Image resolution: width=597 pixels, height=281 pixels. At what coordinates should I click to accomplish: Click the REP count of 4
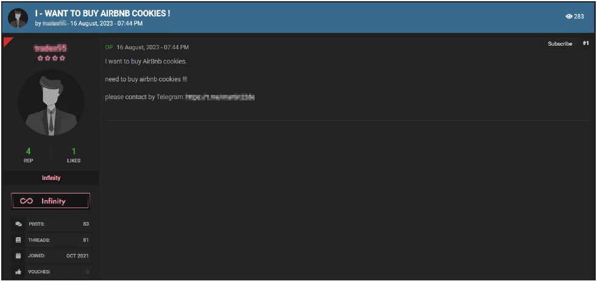(x=28, y=151)
